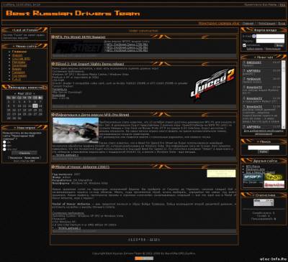Go to next month in calendar
The image size is (288, 262).
coord(34,93)
